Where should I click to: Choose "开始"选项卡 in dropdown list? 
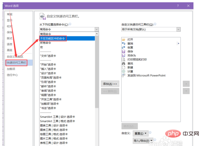(67, 64)
